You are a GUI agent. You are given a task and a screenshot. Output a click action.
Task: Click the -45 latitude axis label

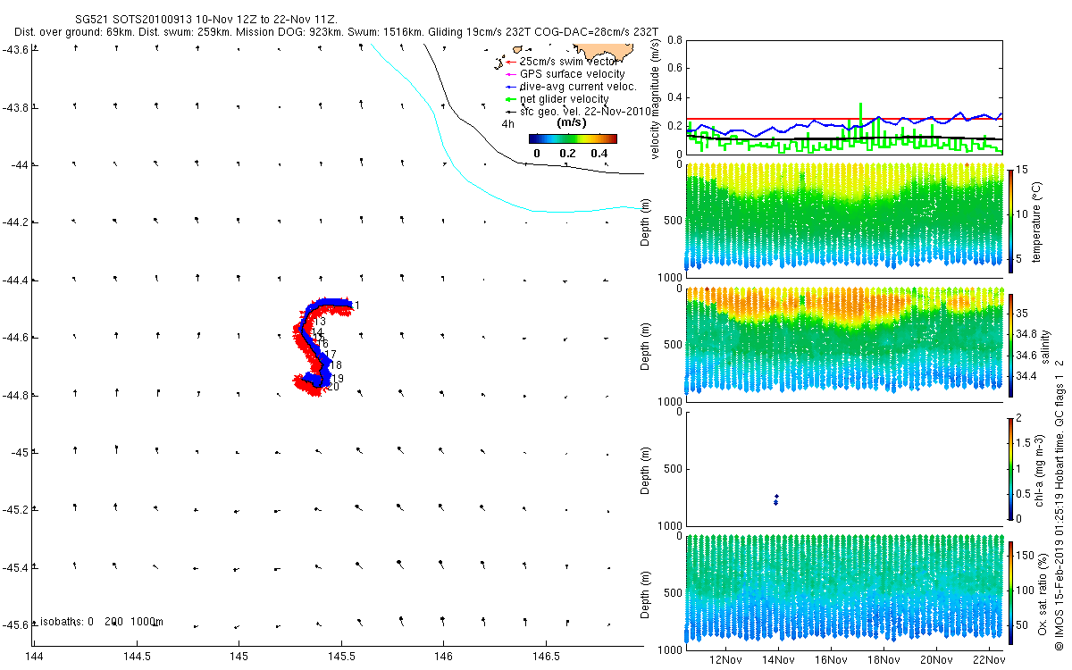pos(18,452)
